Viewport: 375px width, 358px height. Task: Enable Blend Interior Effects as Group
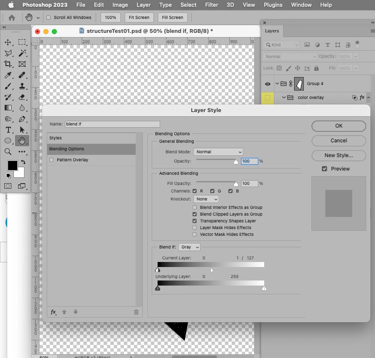pyautogui.click(x=195, y=208)
